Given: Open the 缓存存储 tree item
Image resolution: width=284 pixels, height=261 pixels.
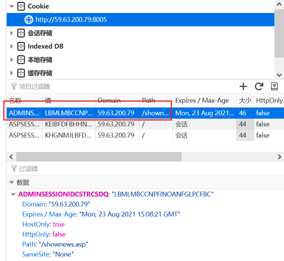Looking at the screenshot, I should [x=40, y=73].
